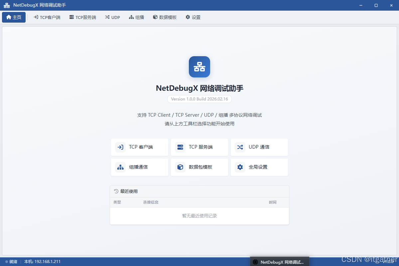Open the 数据模板 tab
The height and width of the screenshot is (266, 399).
(x=165, y=17)
